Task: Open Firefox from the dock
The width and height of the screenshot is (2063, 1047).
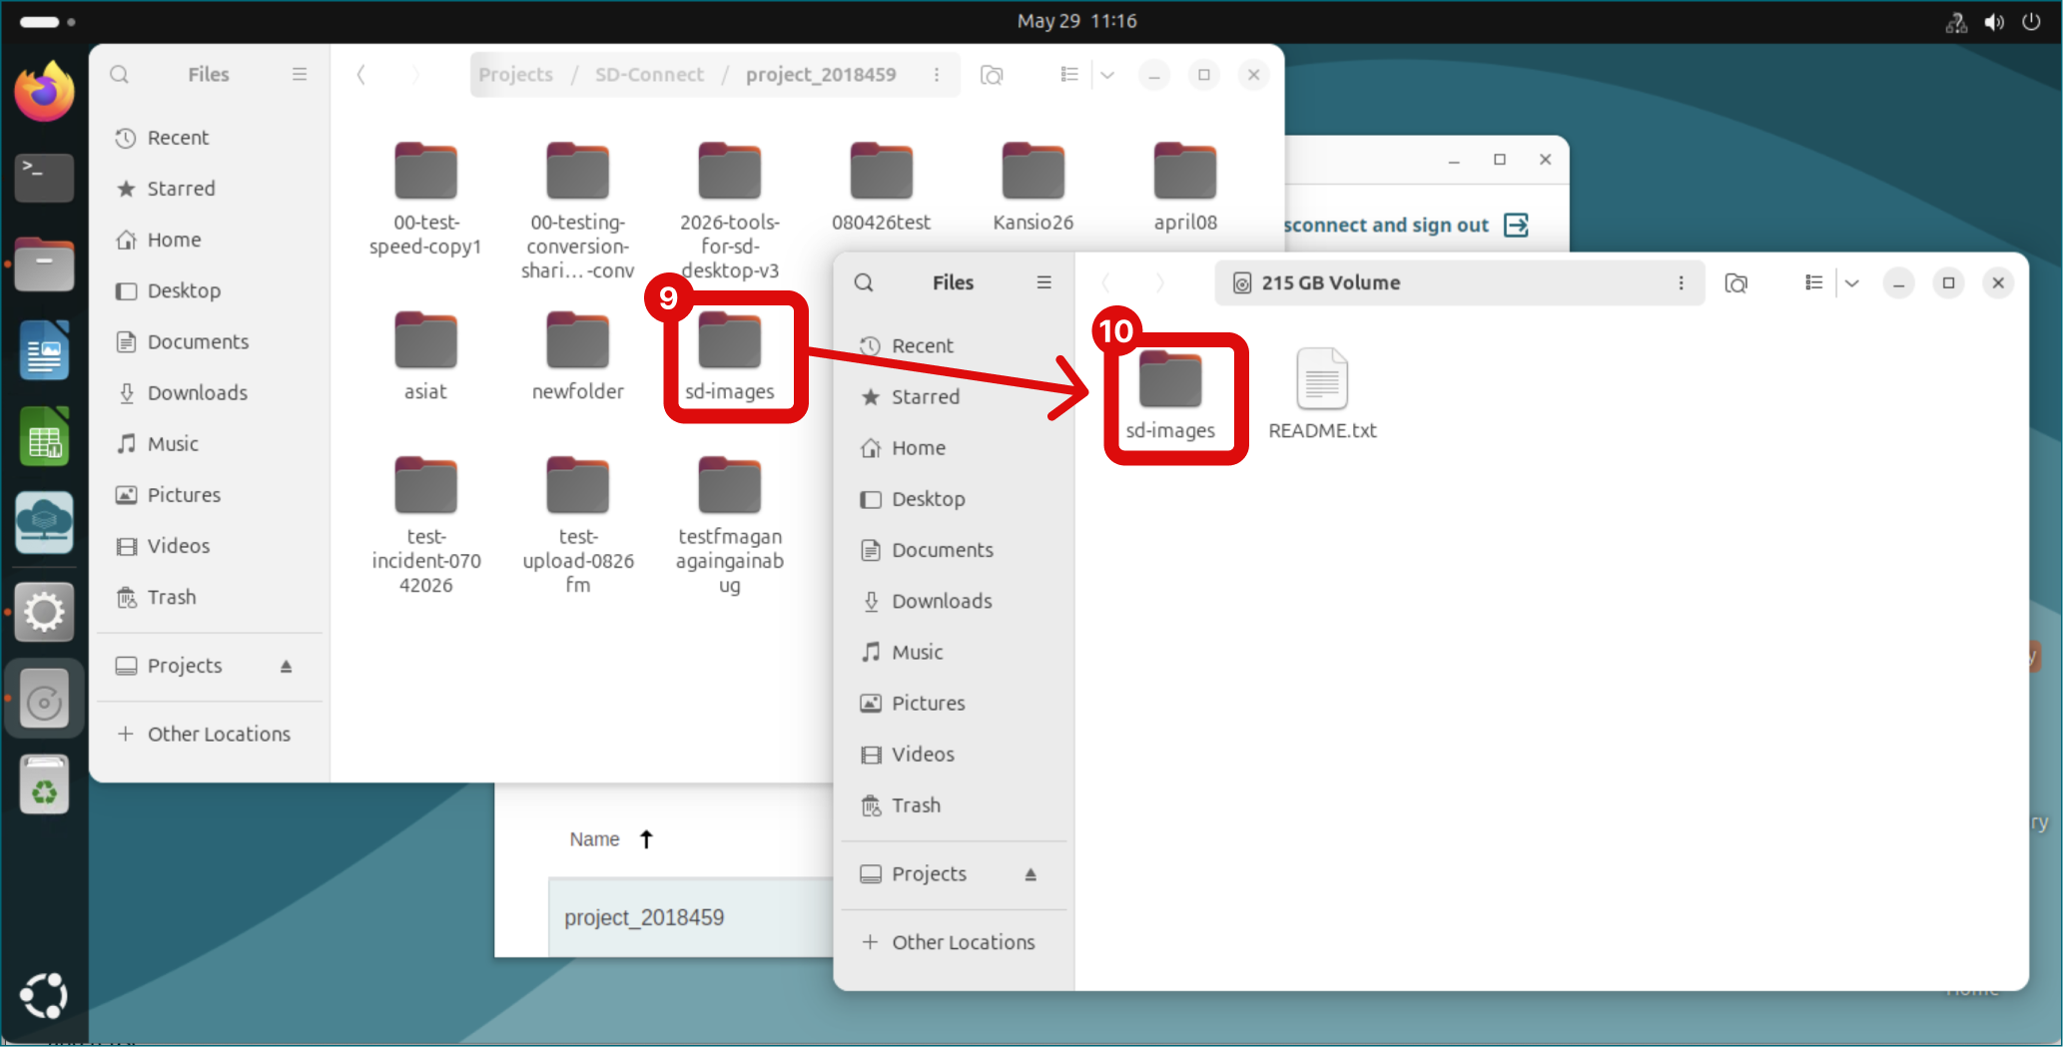Action: pyautogui.click(x=44, y=92)
